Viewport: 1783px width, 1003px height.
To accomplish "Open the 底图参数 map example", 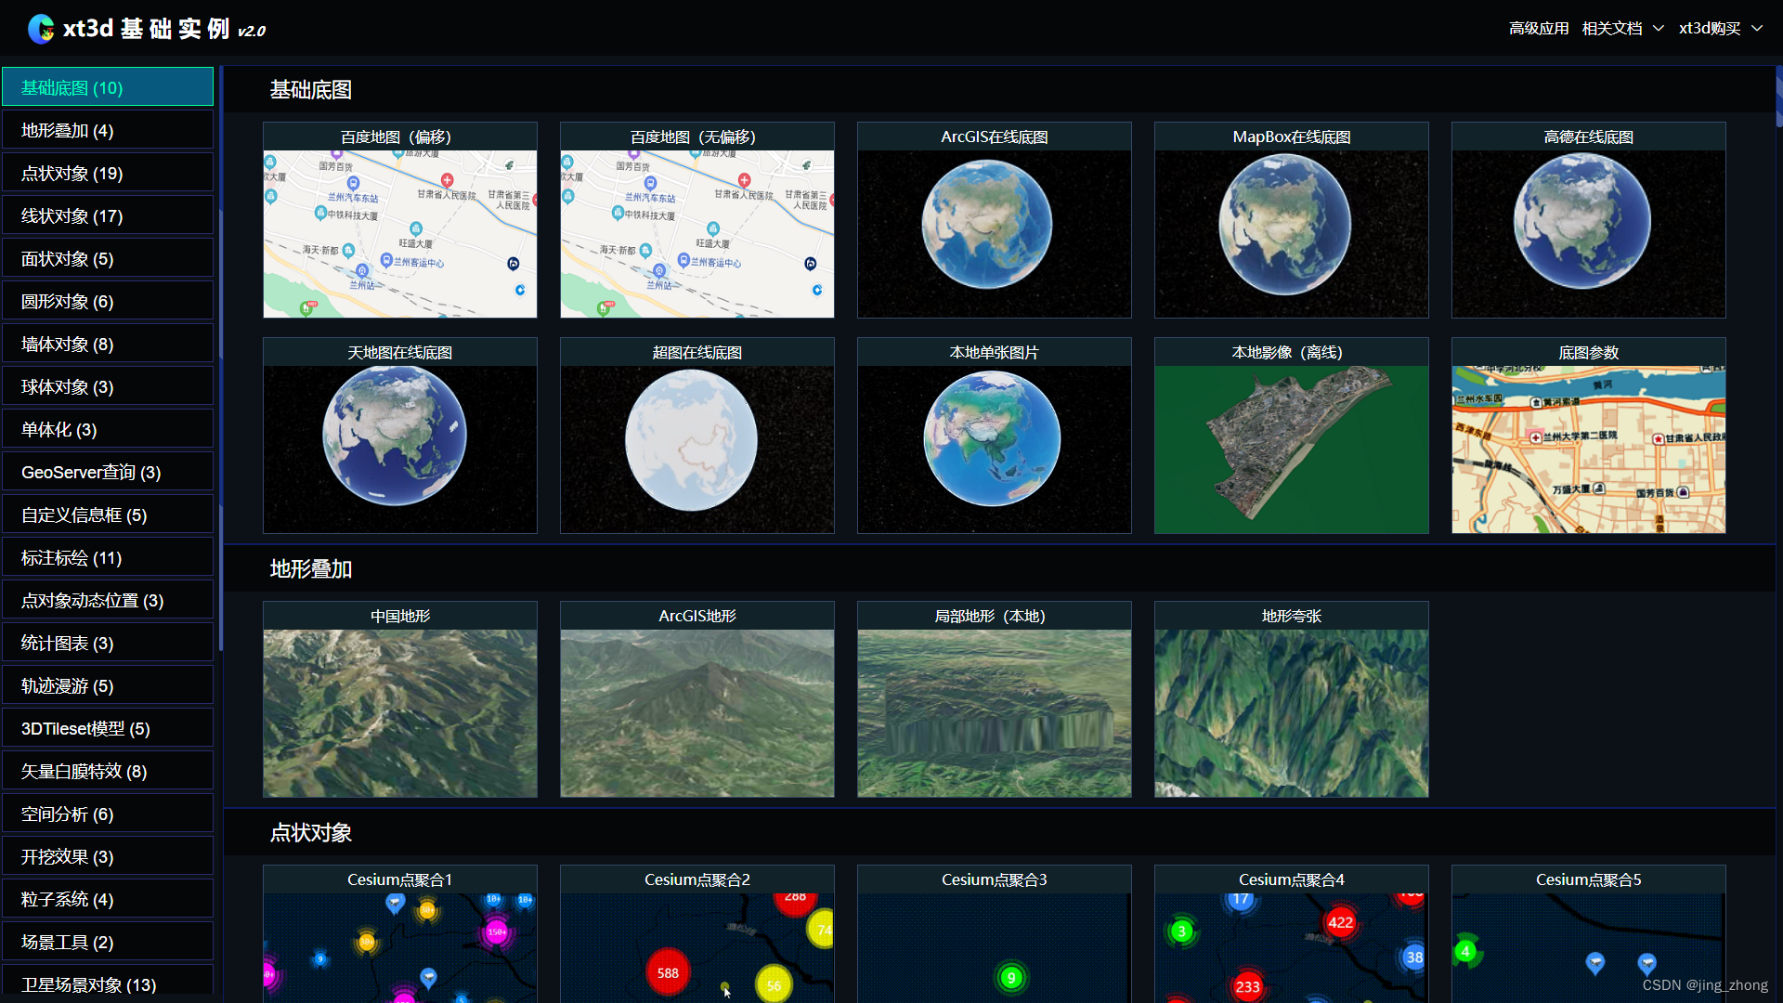I will click(x=1588, y=449).
